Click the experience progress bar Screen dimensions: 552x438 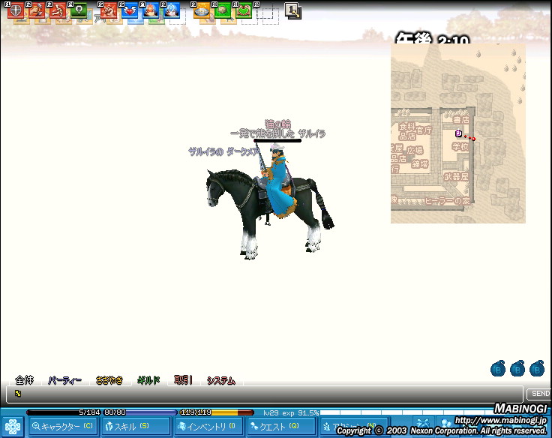tap(405, 412)
